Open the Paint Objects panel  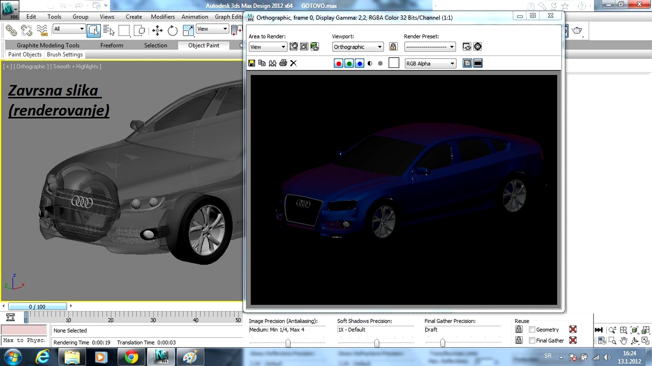tap(25, 54)
